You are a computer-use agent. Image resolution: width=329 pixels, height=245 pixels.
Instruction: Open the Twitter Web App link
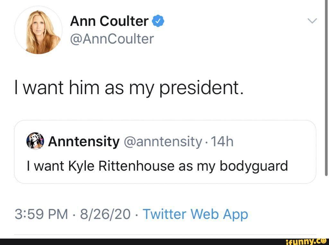[196, 213]
